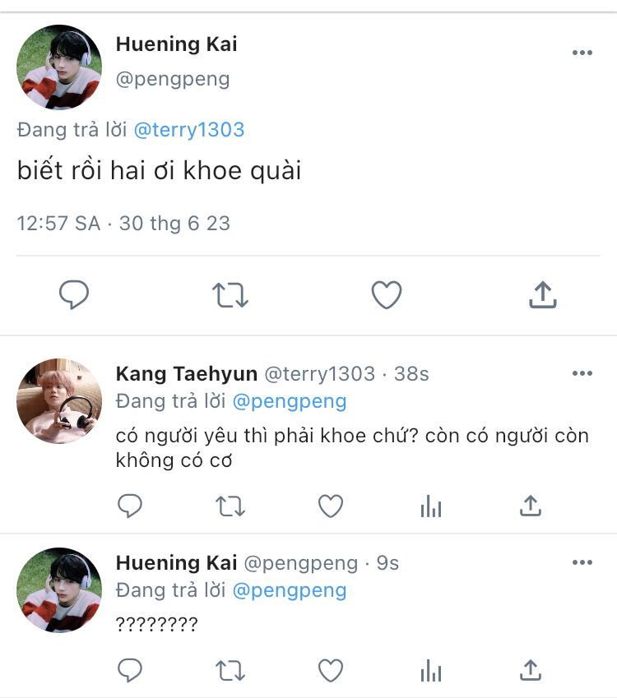Like the main tweet by @pengpeng
This screenshot has height=698, width=617.
[386, 295]
